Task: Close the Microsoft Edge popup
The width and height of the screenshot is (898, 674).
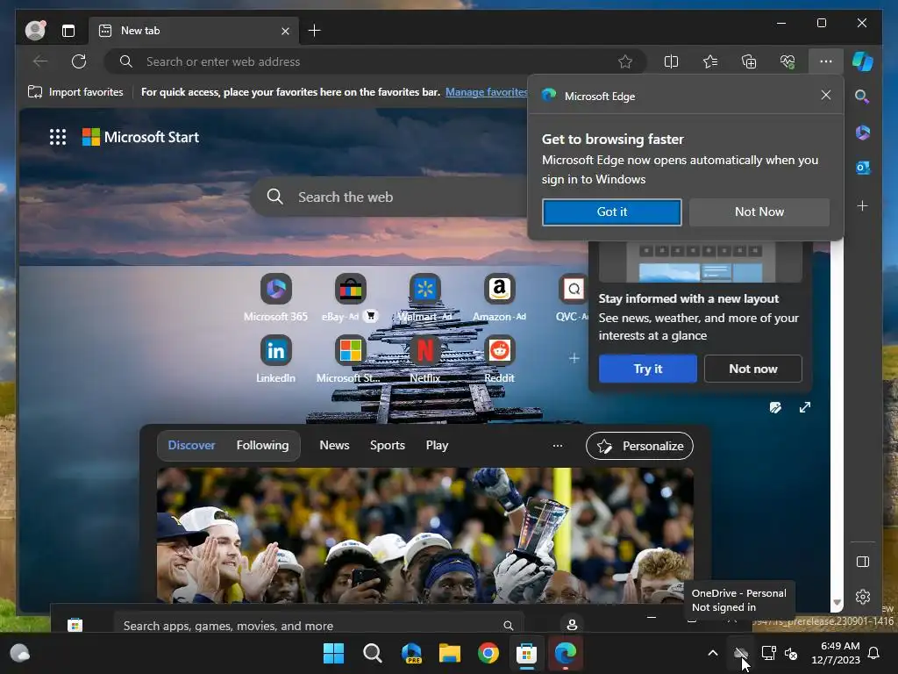Action: 826,95
